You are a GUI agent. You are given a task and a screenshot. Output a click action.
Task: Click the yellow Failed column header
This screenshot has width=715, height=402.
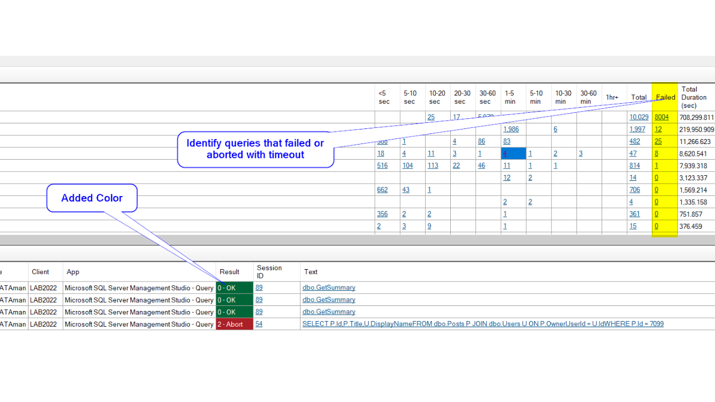point(665,97)
